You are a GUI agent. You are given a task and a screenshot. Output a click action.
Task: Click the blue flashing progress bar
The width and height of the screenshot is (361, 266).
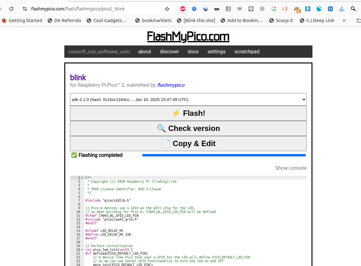pos(224,155)
